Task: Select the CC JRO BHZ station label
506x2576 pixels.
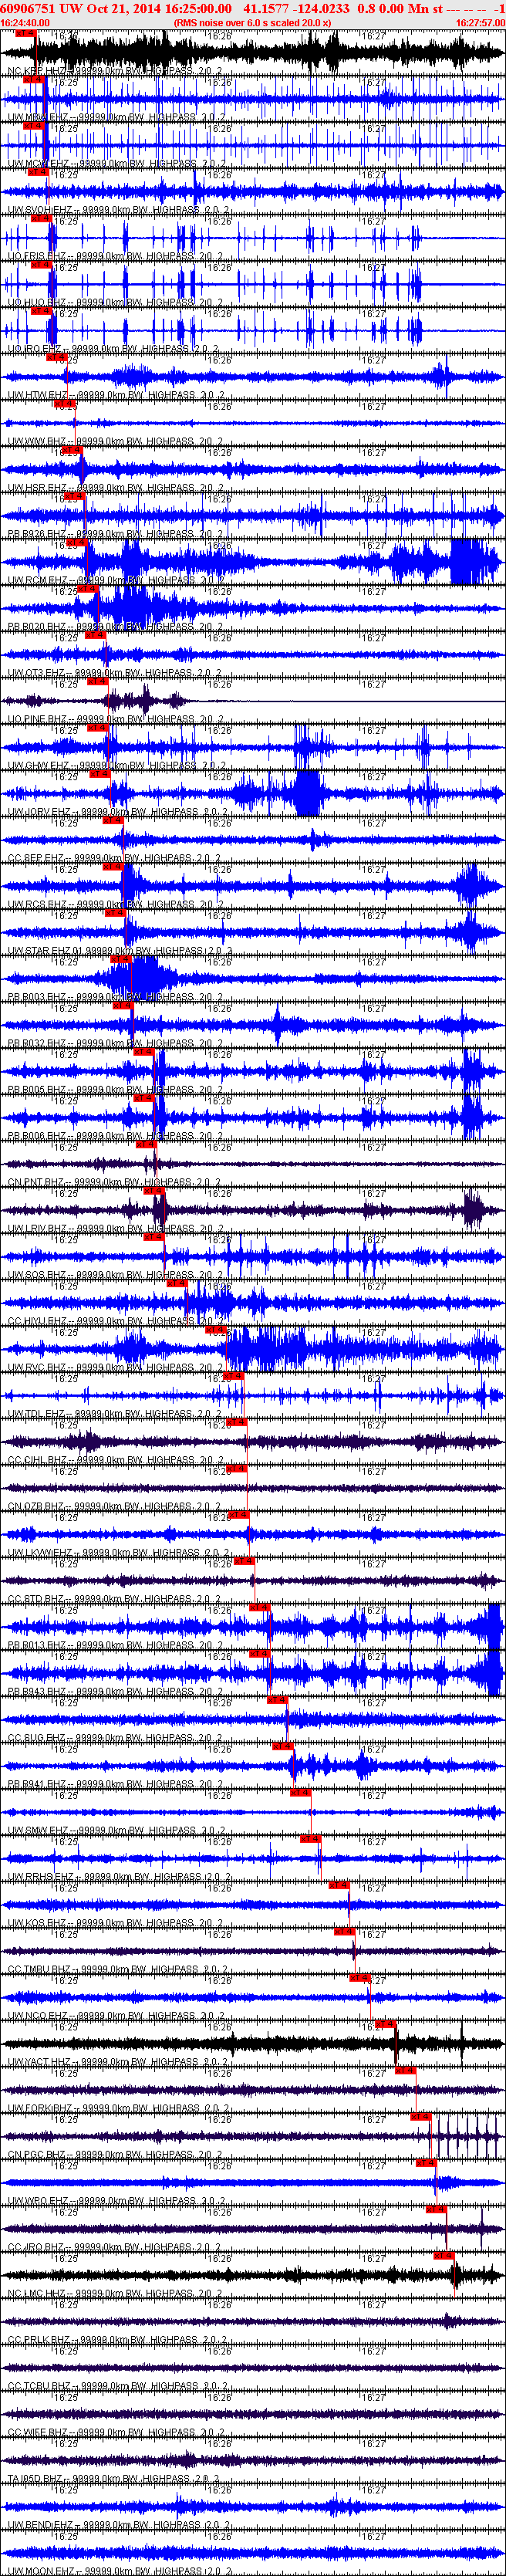Action: click(x=116, y=2247)
